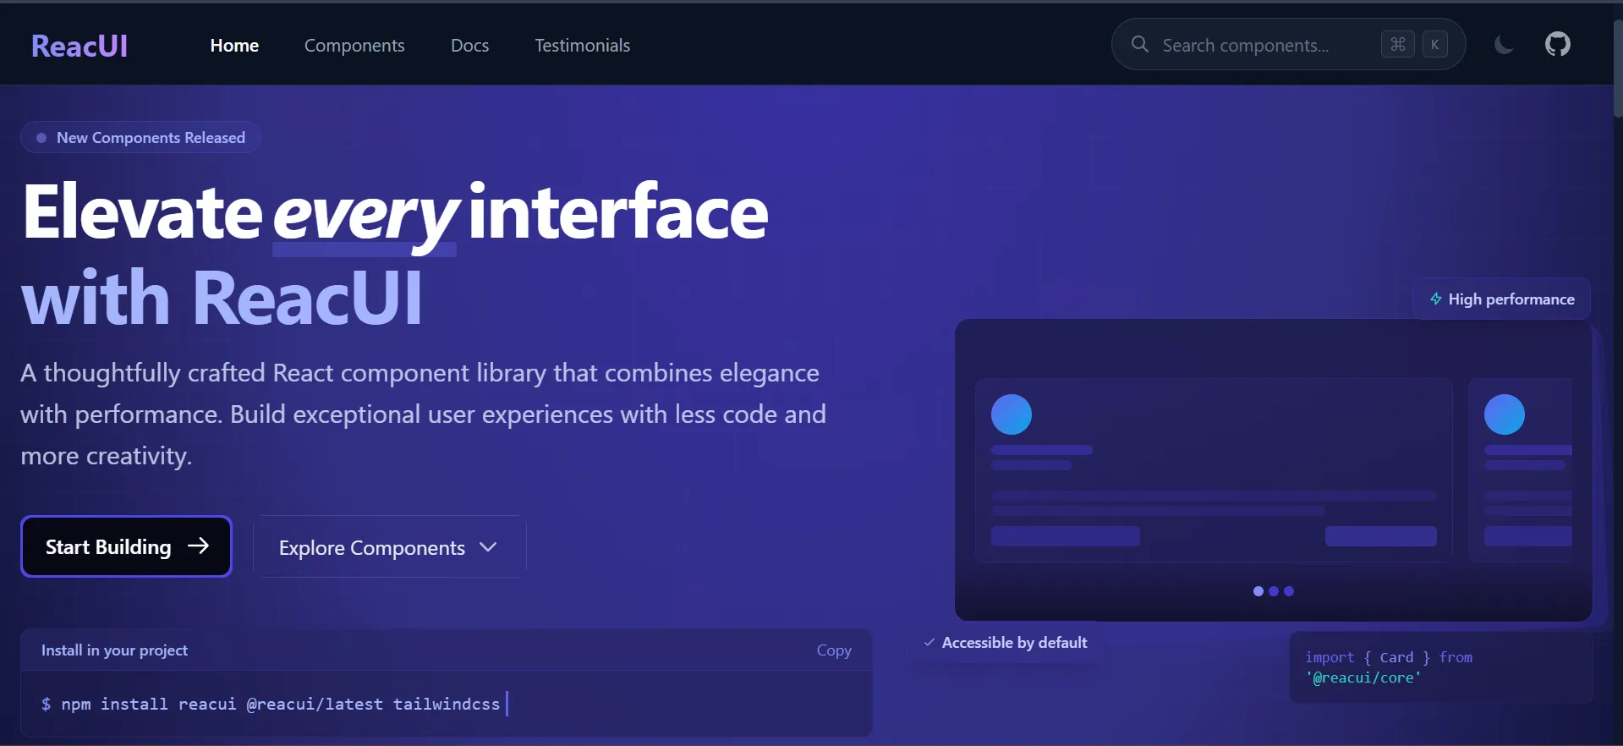
Task: Go to the Home nav item
Action: [x=234, y=46]
